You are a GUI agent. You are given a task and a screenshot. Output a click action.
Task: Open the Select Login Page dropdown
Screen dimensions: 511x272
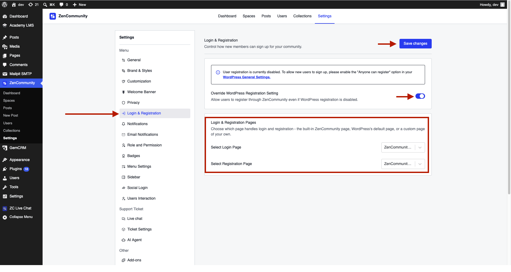403,147
